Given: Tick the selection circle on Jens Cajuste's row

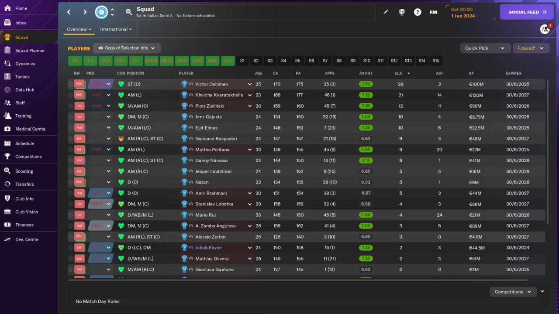Looking at the screenshot, I should pyautogui.click(x=71, y=117).
